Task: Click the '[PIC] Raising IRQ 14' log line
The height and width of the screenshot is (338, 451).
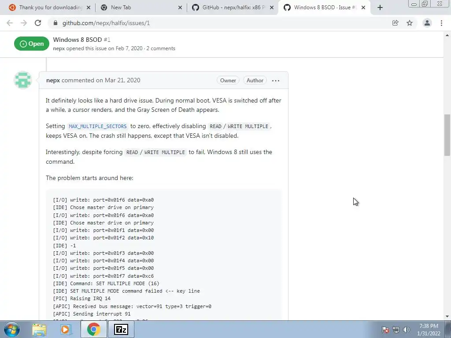Action: [81, 298]
